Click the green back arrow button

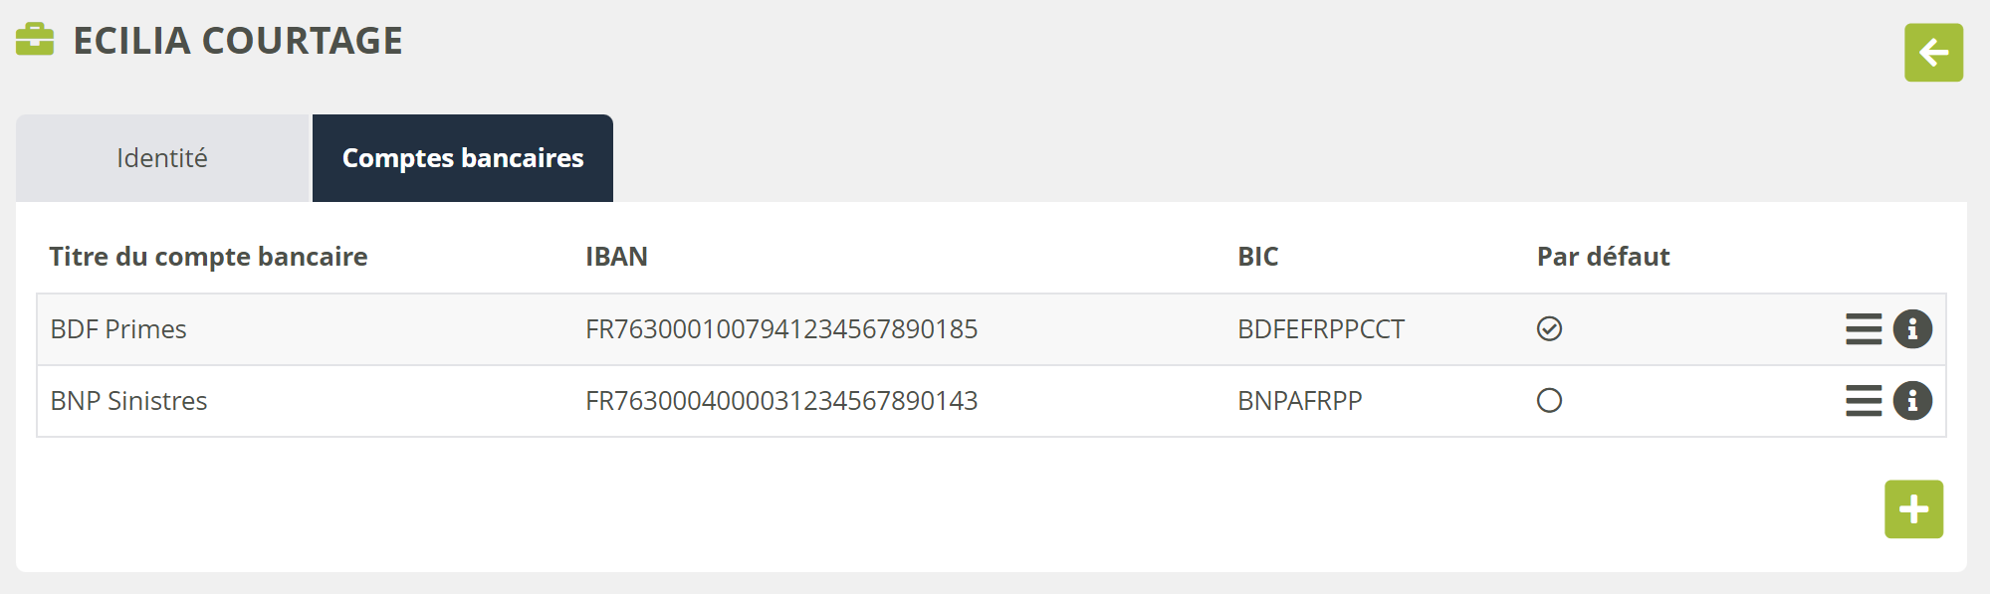(x=1933, y=53)
